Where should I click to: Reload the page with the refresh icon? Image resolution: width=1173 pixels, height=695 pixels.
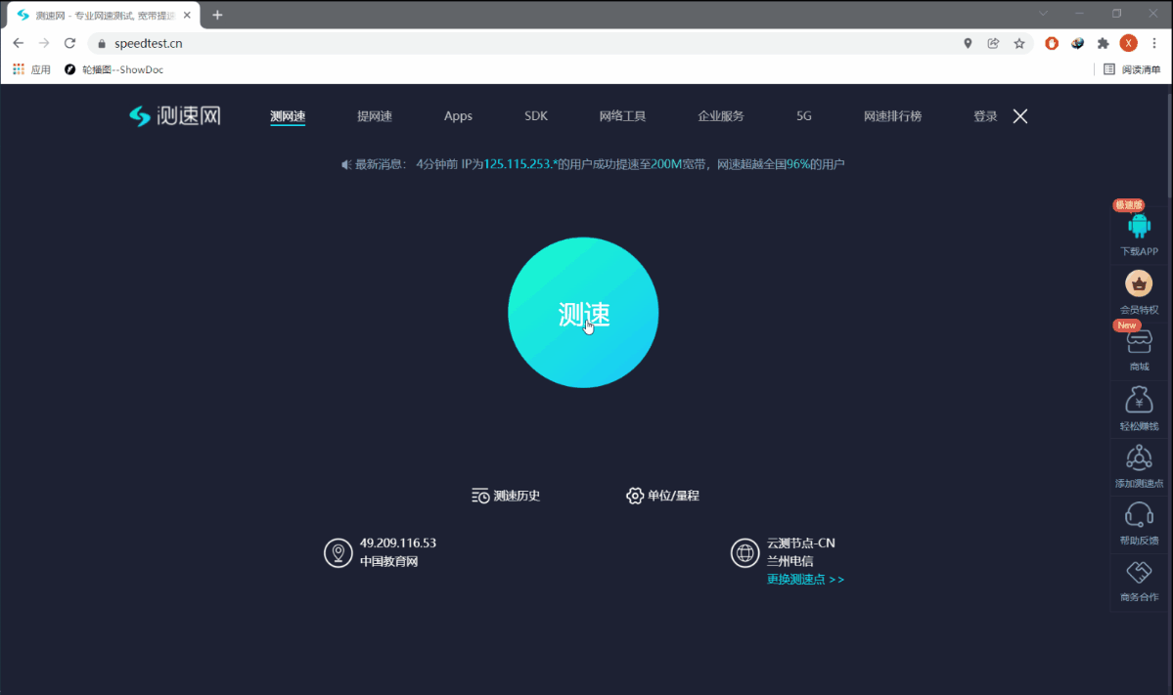(69, 43)
